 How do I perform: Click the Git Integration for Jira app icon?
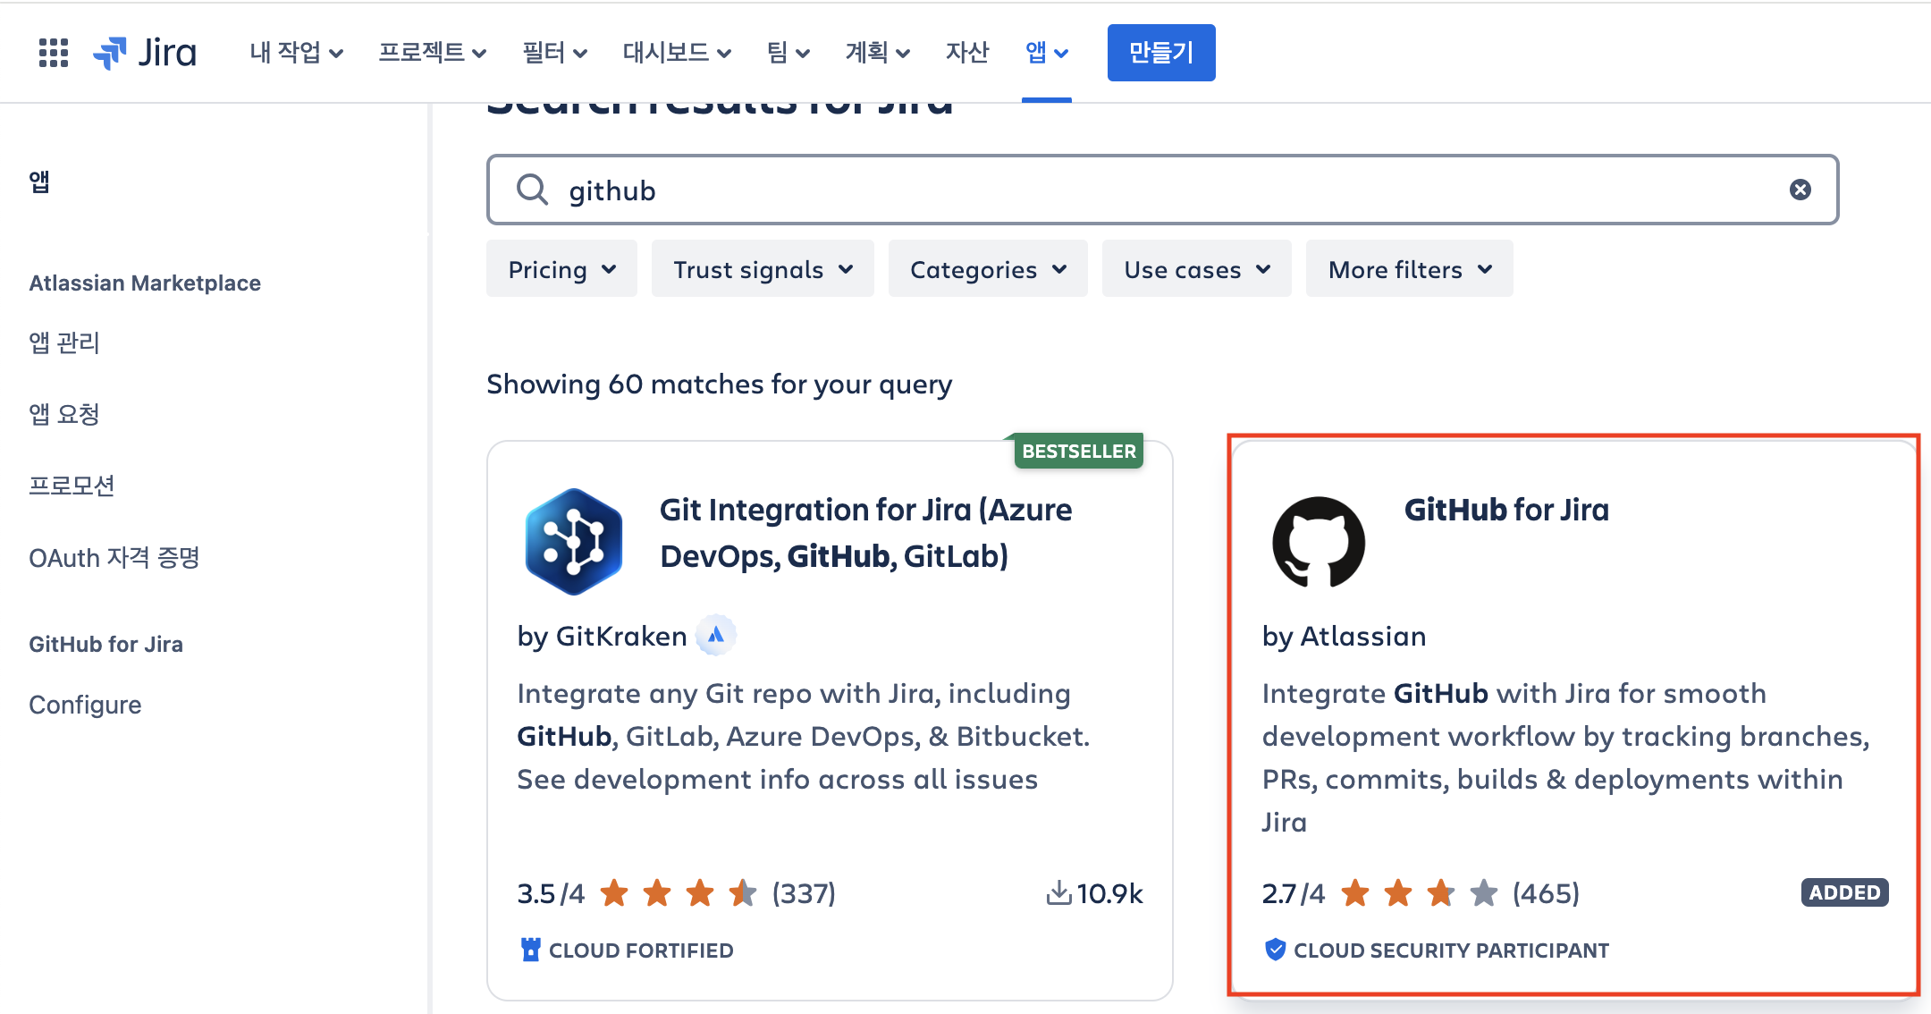tap(573, 542)
